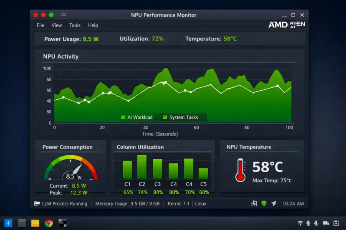Click the 60% value under C5

[x=204, y=193]
